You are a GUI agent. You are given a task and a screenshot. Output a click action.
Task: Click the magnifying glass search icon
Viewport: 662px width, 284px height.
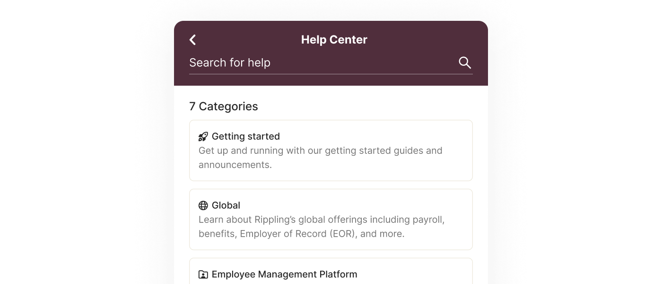click(465, 62)
